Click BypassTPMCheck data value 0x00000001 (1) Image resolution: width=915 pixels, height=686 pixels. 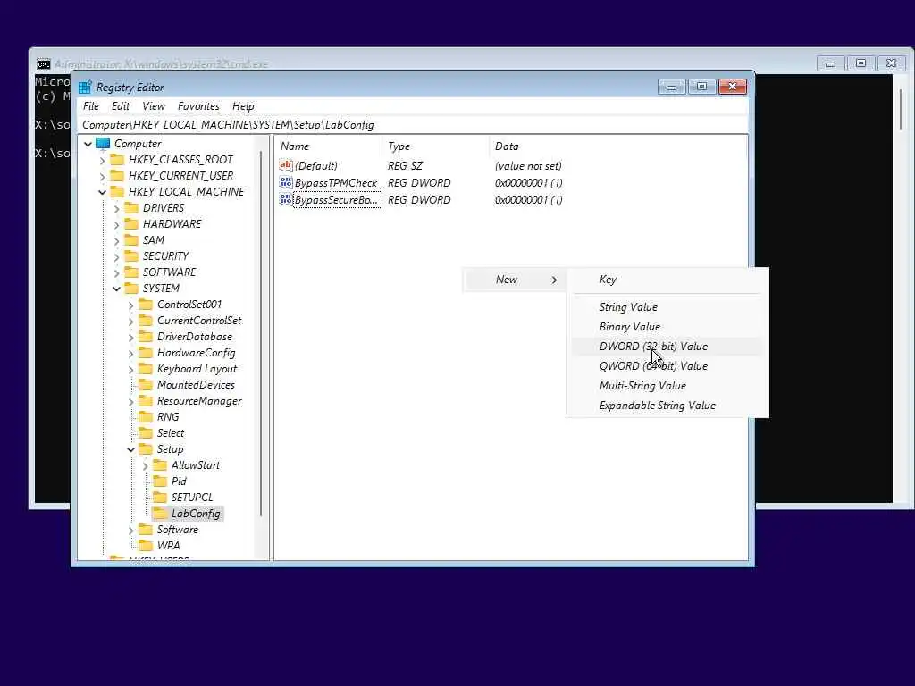[x=529, y=182]
